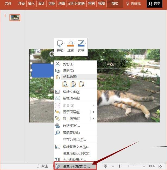
Task: Choose 另存为图片(S)... menu entry
Action: (75, 140)
